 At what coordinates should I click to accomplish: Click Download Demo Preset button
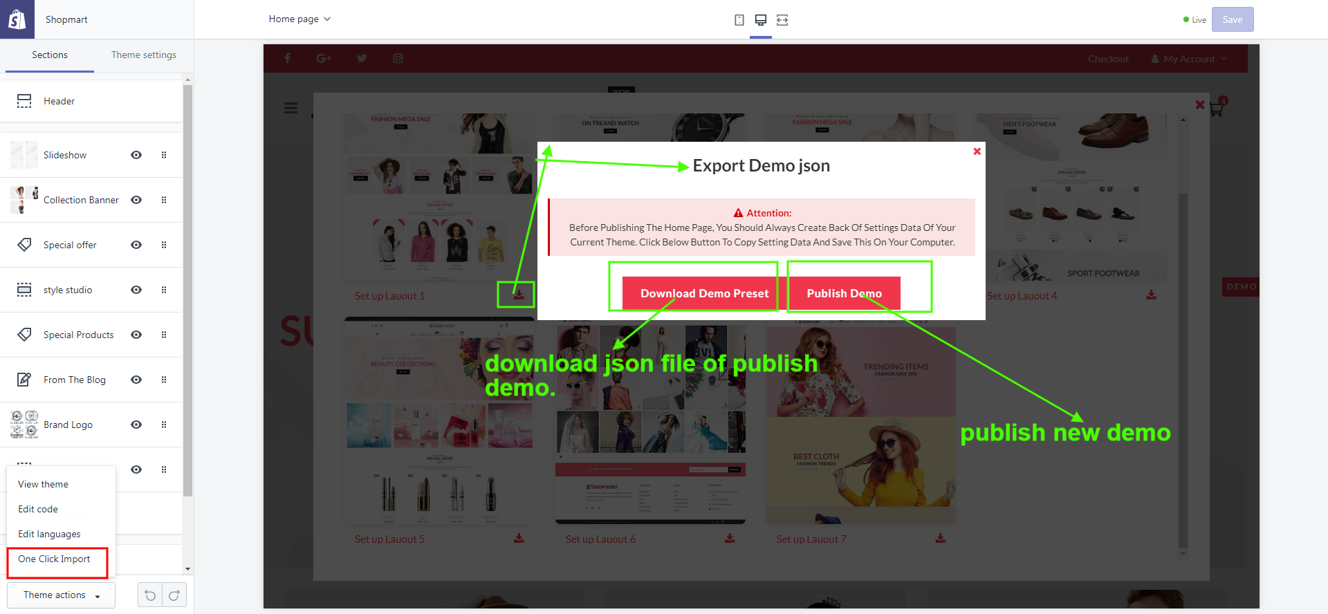703,293
